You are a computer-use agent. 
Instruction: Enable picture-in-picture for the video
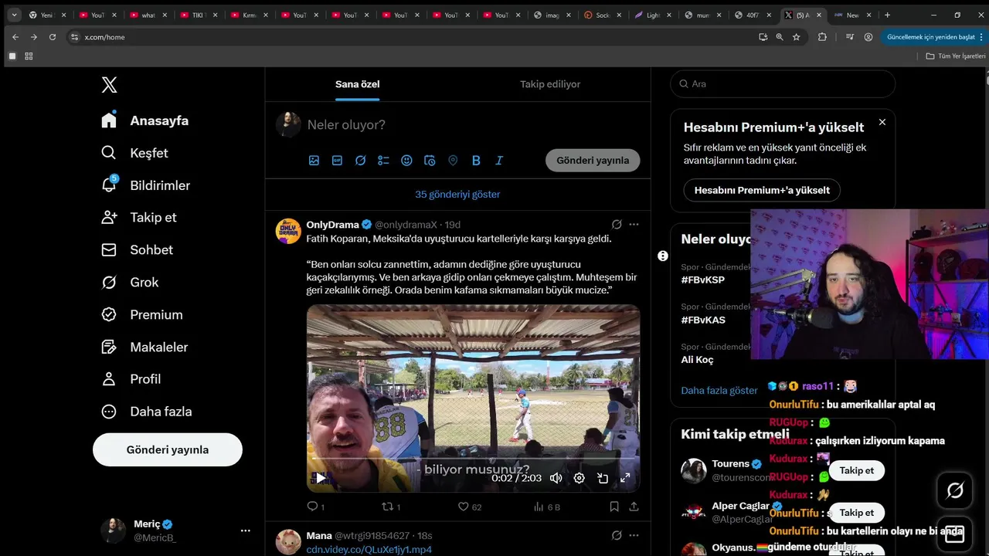[x=602, y=478]
